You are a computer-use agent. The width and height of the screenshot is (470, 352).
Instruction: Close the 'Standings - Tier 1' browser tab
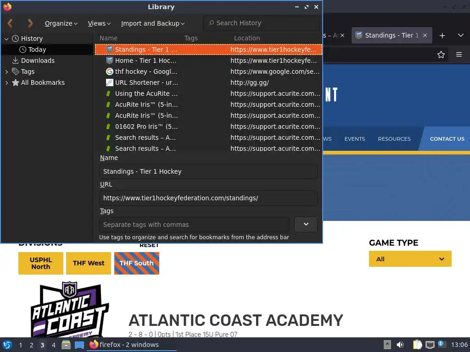(425, 35)
